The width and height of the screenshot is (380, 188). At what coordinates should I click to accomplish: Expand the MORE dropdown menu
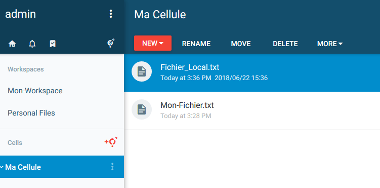(x=330, y=44)
